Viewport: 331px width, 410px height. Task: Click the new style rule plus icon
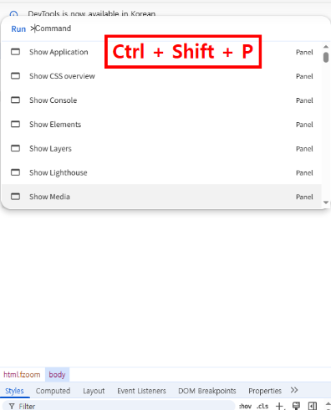(x=279, y=406)
